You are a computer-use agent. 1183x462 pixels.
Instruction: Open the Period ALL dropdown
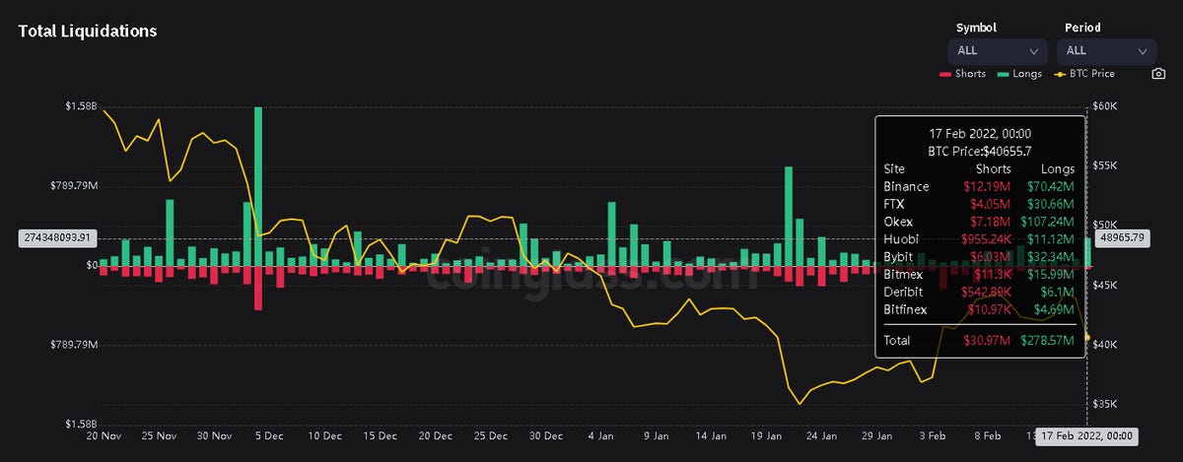1106,50
